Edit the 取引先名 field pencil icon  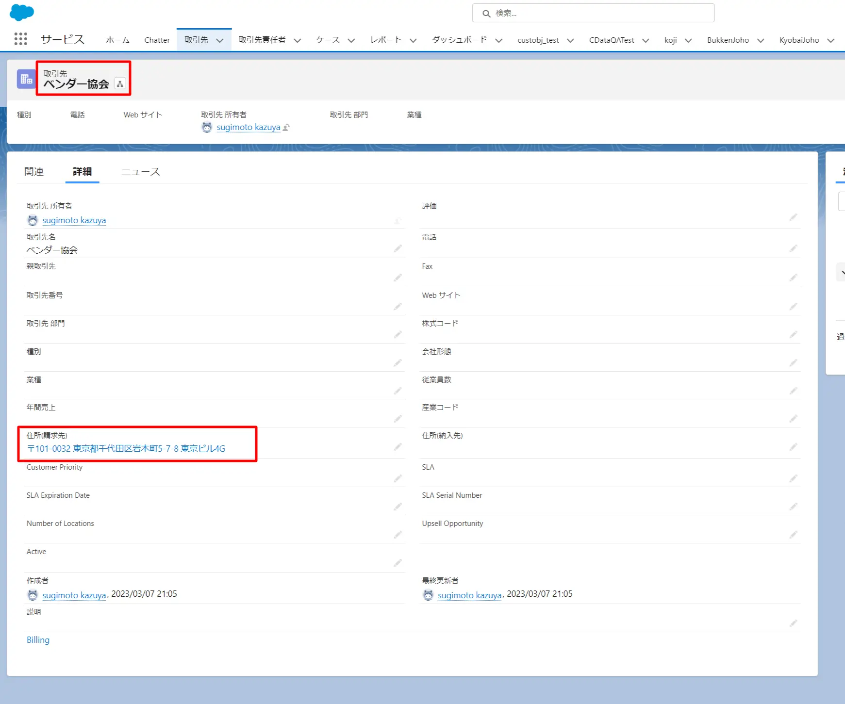click(x=398, y=249)
